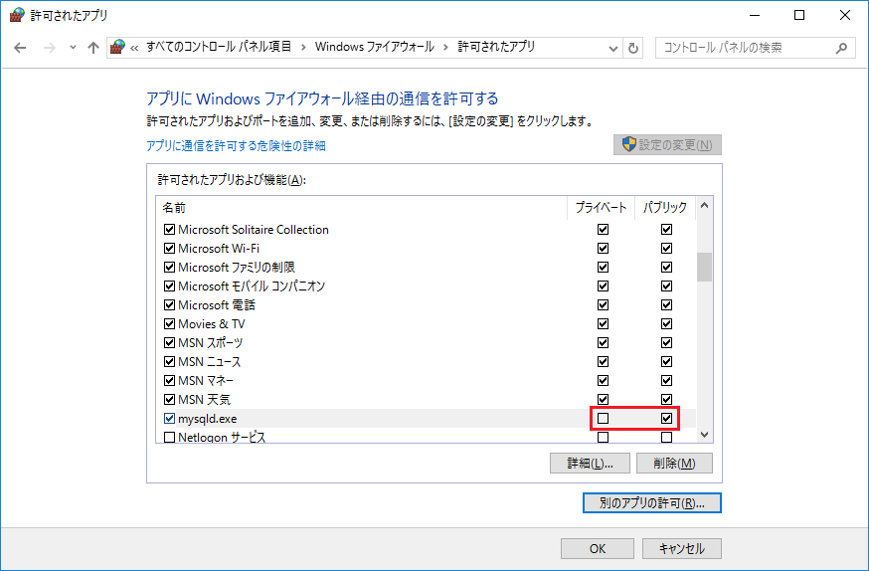Close the 許可されたアプリ window
Screen dimensions: 869x571
(x=844, y=15)
